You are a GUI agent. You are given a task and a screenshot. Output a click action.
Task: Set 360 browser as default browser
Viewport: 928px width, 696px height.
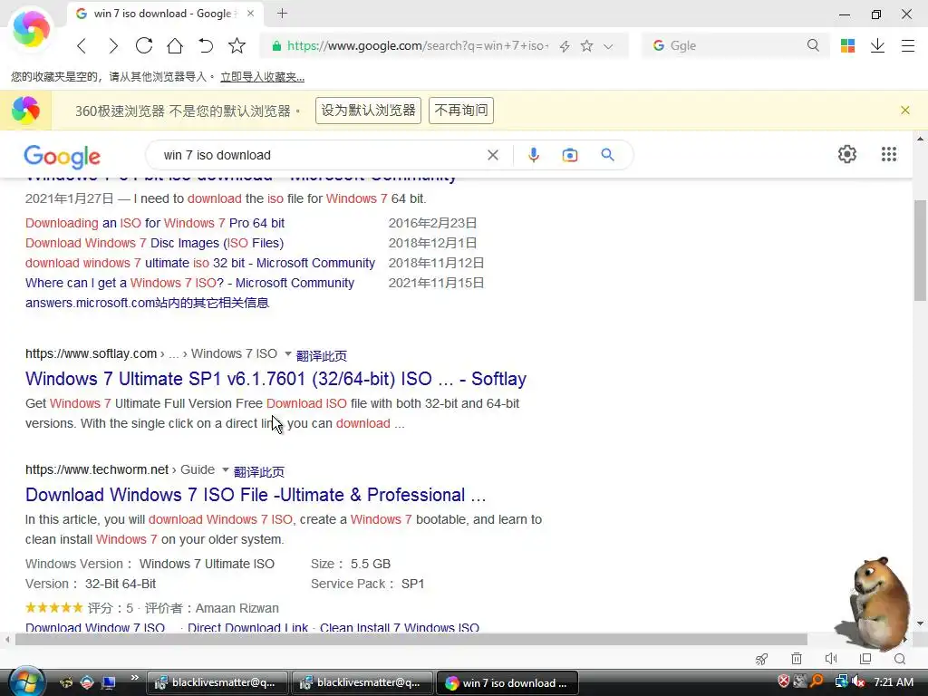(368, 111)
